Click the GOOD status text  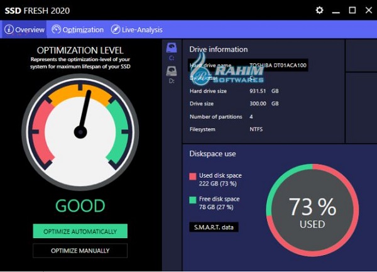[x=80, y=206]
